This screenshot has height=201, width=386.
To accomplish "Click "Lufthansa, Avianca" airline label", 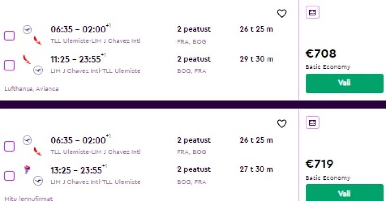I will click(x=32, y=89).
